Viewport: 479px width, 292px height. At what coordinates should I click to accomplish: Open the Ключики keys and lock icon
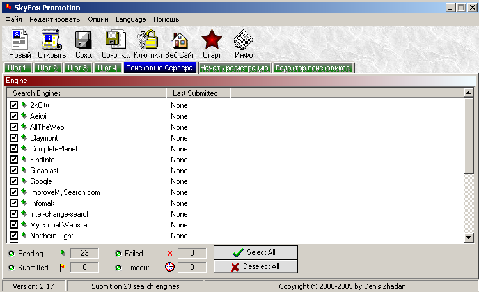tap(148, 40)
